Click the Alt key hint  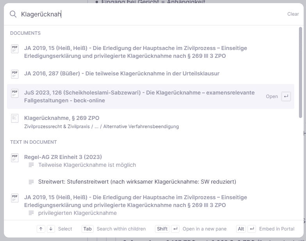coord(241,229)
